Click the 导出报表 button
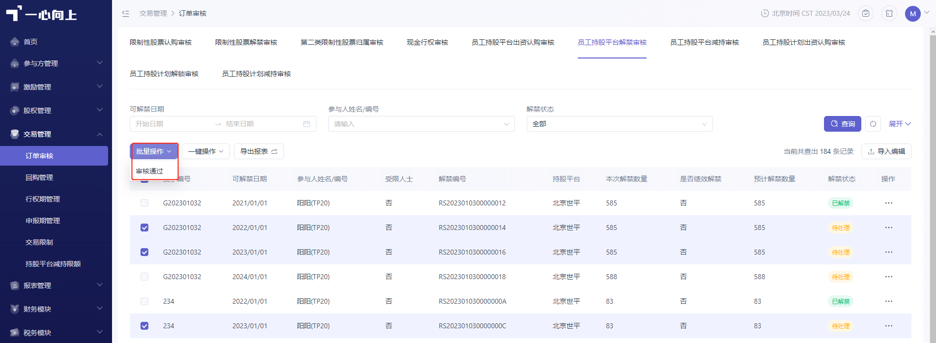 click(x=259, y=151)
